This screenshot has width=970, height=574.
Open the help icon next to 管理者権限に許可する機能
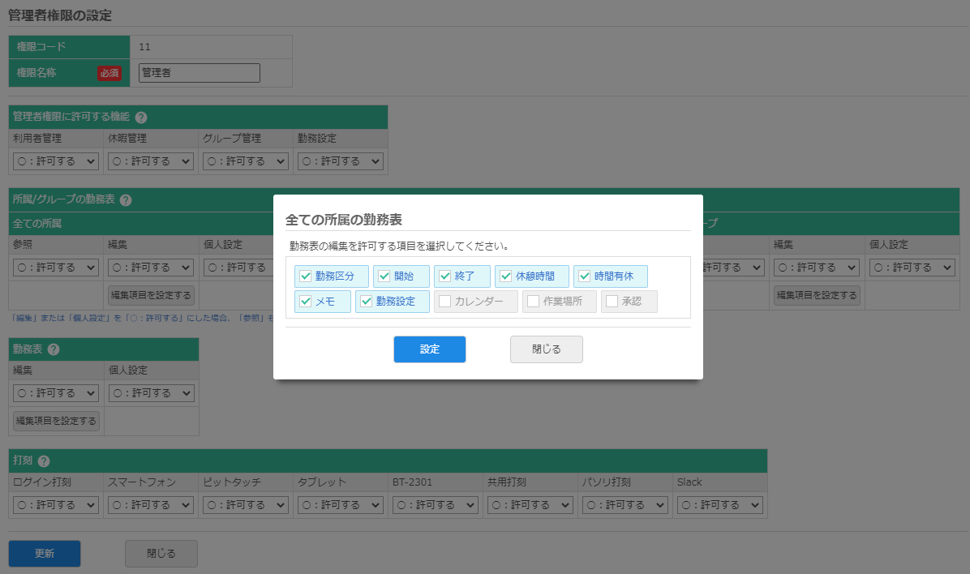(x=141, y=117)
